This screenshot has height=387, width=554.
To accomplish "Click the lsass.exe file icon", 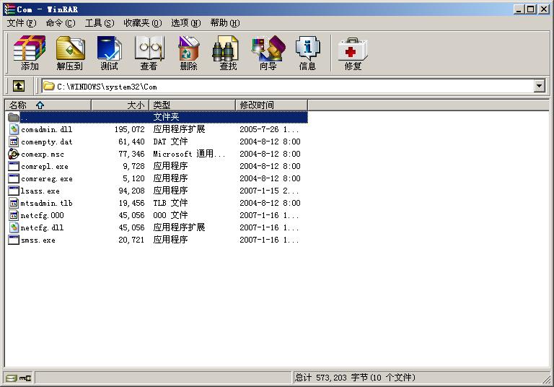I will [14, 191].
